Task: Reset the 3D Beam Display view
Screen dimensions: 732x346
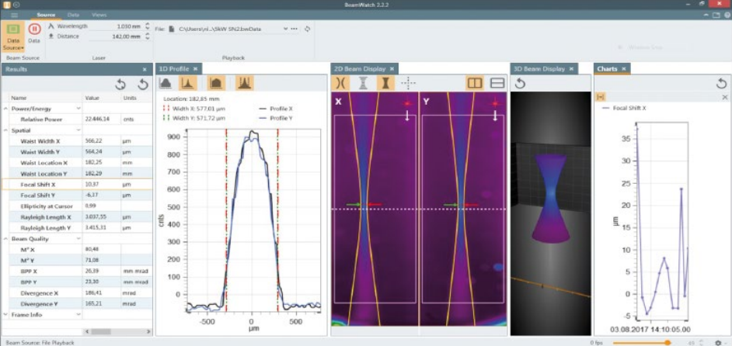Action: click(521, 83)
